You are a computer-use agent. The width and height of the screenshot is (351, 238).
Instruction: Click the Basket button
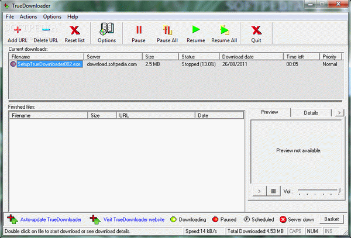point(332,219)
